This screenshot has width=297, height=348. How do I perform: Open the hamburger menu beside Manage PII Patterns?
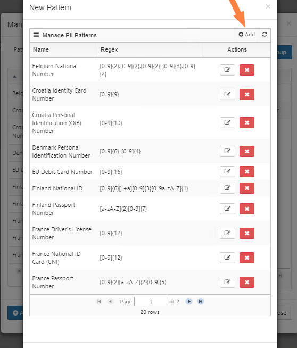tap(36, 35)
